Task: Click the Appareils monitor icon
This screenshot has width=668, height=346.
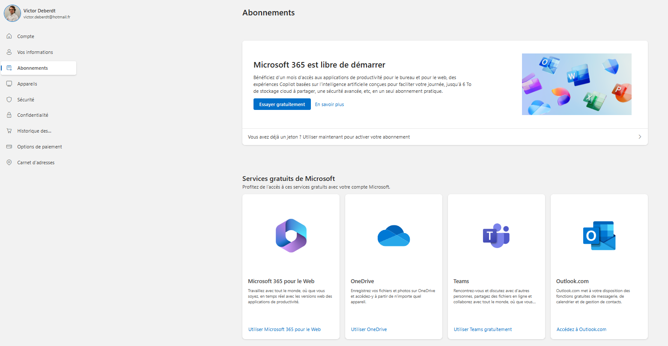Action: click(x=9, y=84)
